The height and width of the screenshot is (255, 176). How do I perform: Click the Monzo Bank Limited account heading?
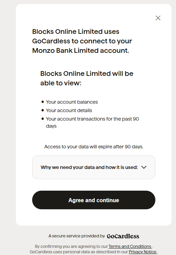pos(82,41)
